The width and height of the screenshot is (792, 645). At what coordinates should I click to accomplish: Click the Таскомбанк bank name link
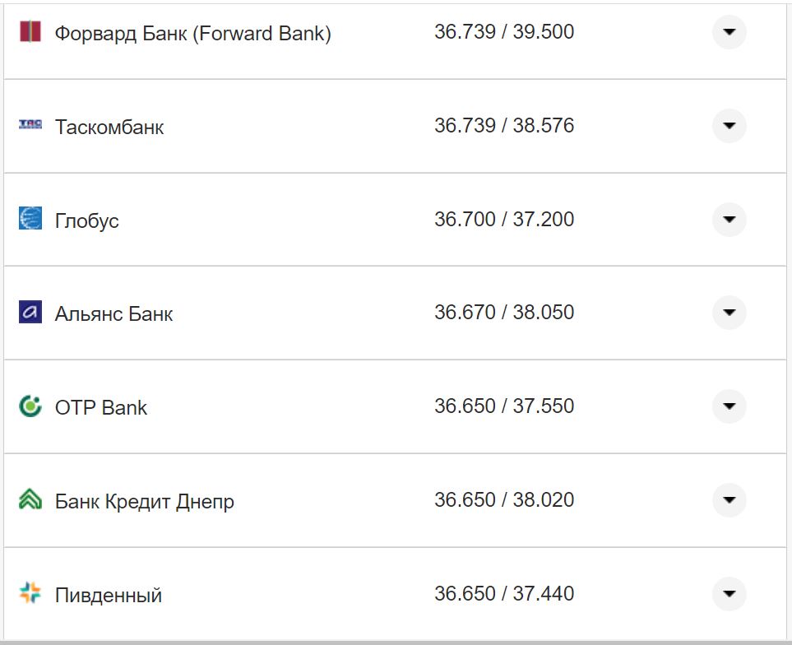[109, 127]
